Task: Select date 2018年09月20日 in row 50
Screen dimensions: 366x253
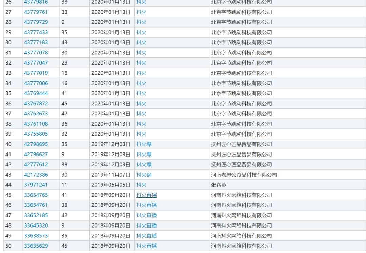Action: 112,246
